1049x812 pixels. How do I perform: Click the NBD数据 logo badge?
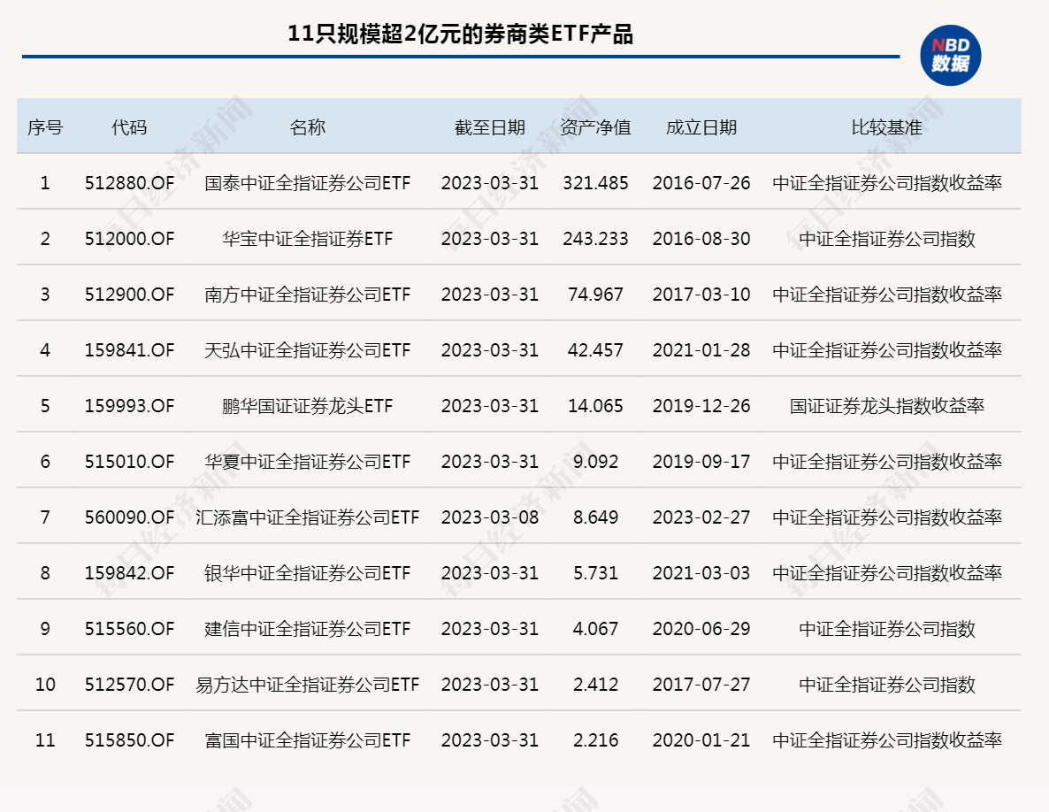coord(950,56)
